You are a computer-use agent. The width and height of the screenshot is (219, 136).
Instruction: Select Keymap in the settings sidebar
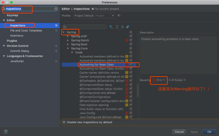coord(12,15)
